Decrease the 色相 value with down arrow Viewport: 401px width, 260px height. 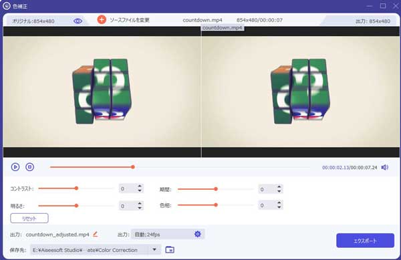pos(279,207)
